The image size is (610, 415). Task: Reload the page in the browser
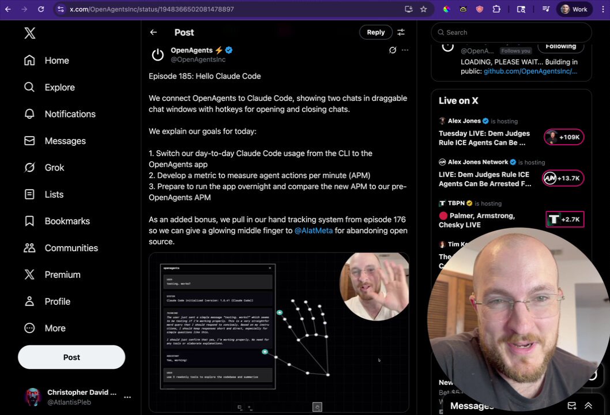(41, 9)
